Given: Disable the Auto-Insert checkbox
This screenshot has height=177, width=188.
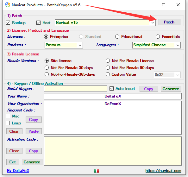Looking at the screenshot, I should [111, 89].
